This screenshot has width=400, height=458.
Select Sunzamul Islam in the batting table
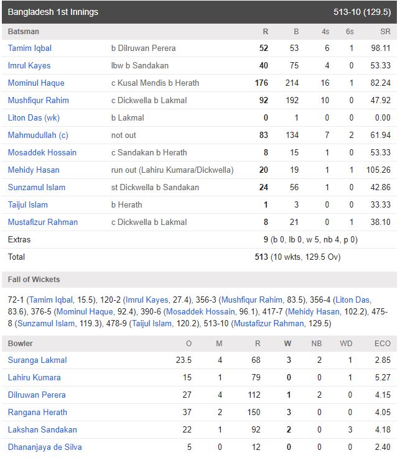(x=37, y=187)
